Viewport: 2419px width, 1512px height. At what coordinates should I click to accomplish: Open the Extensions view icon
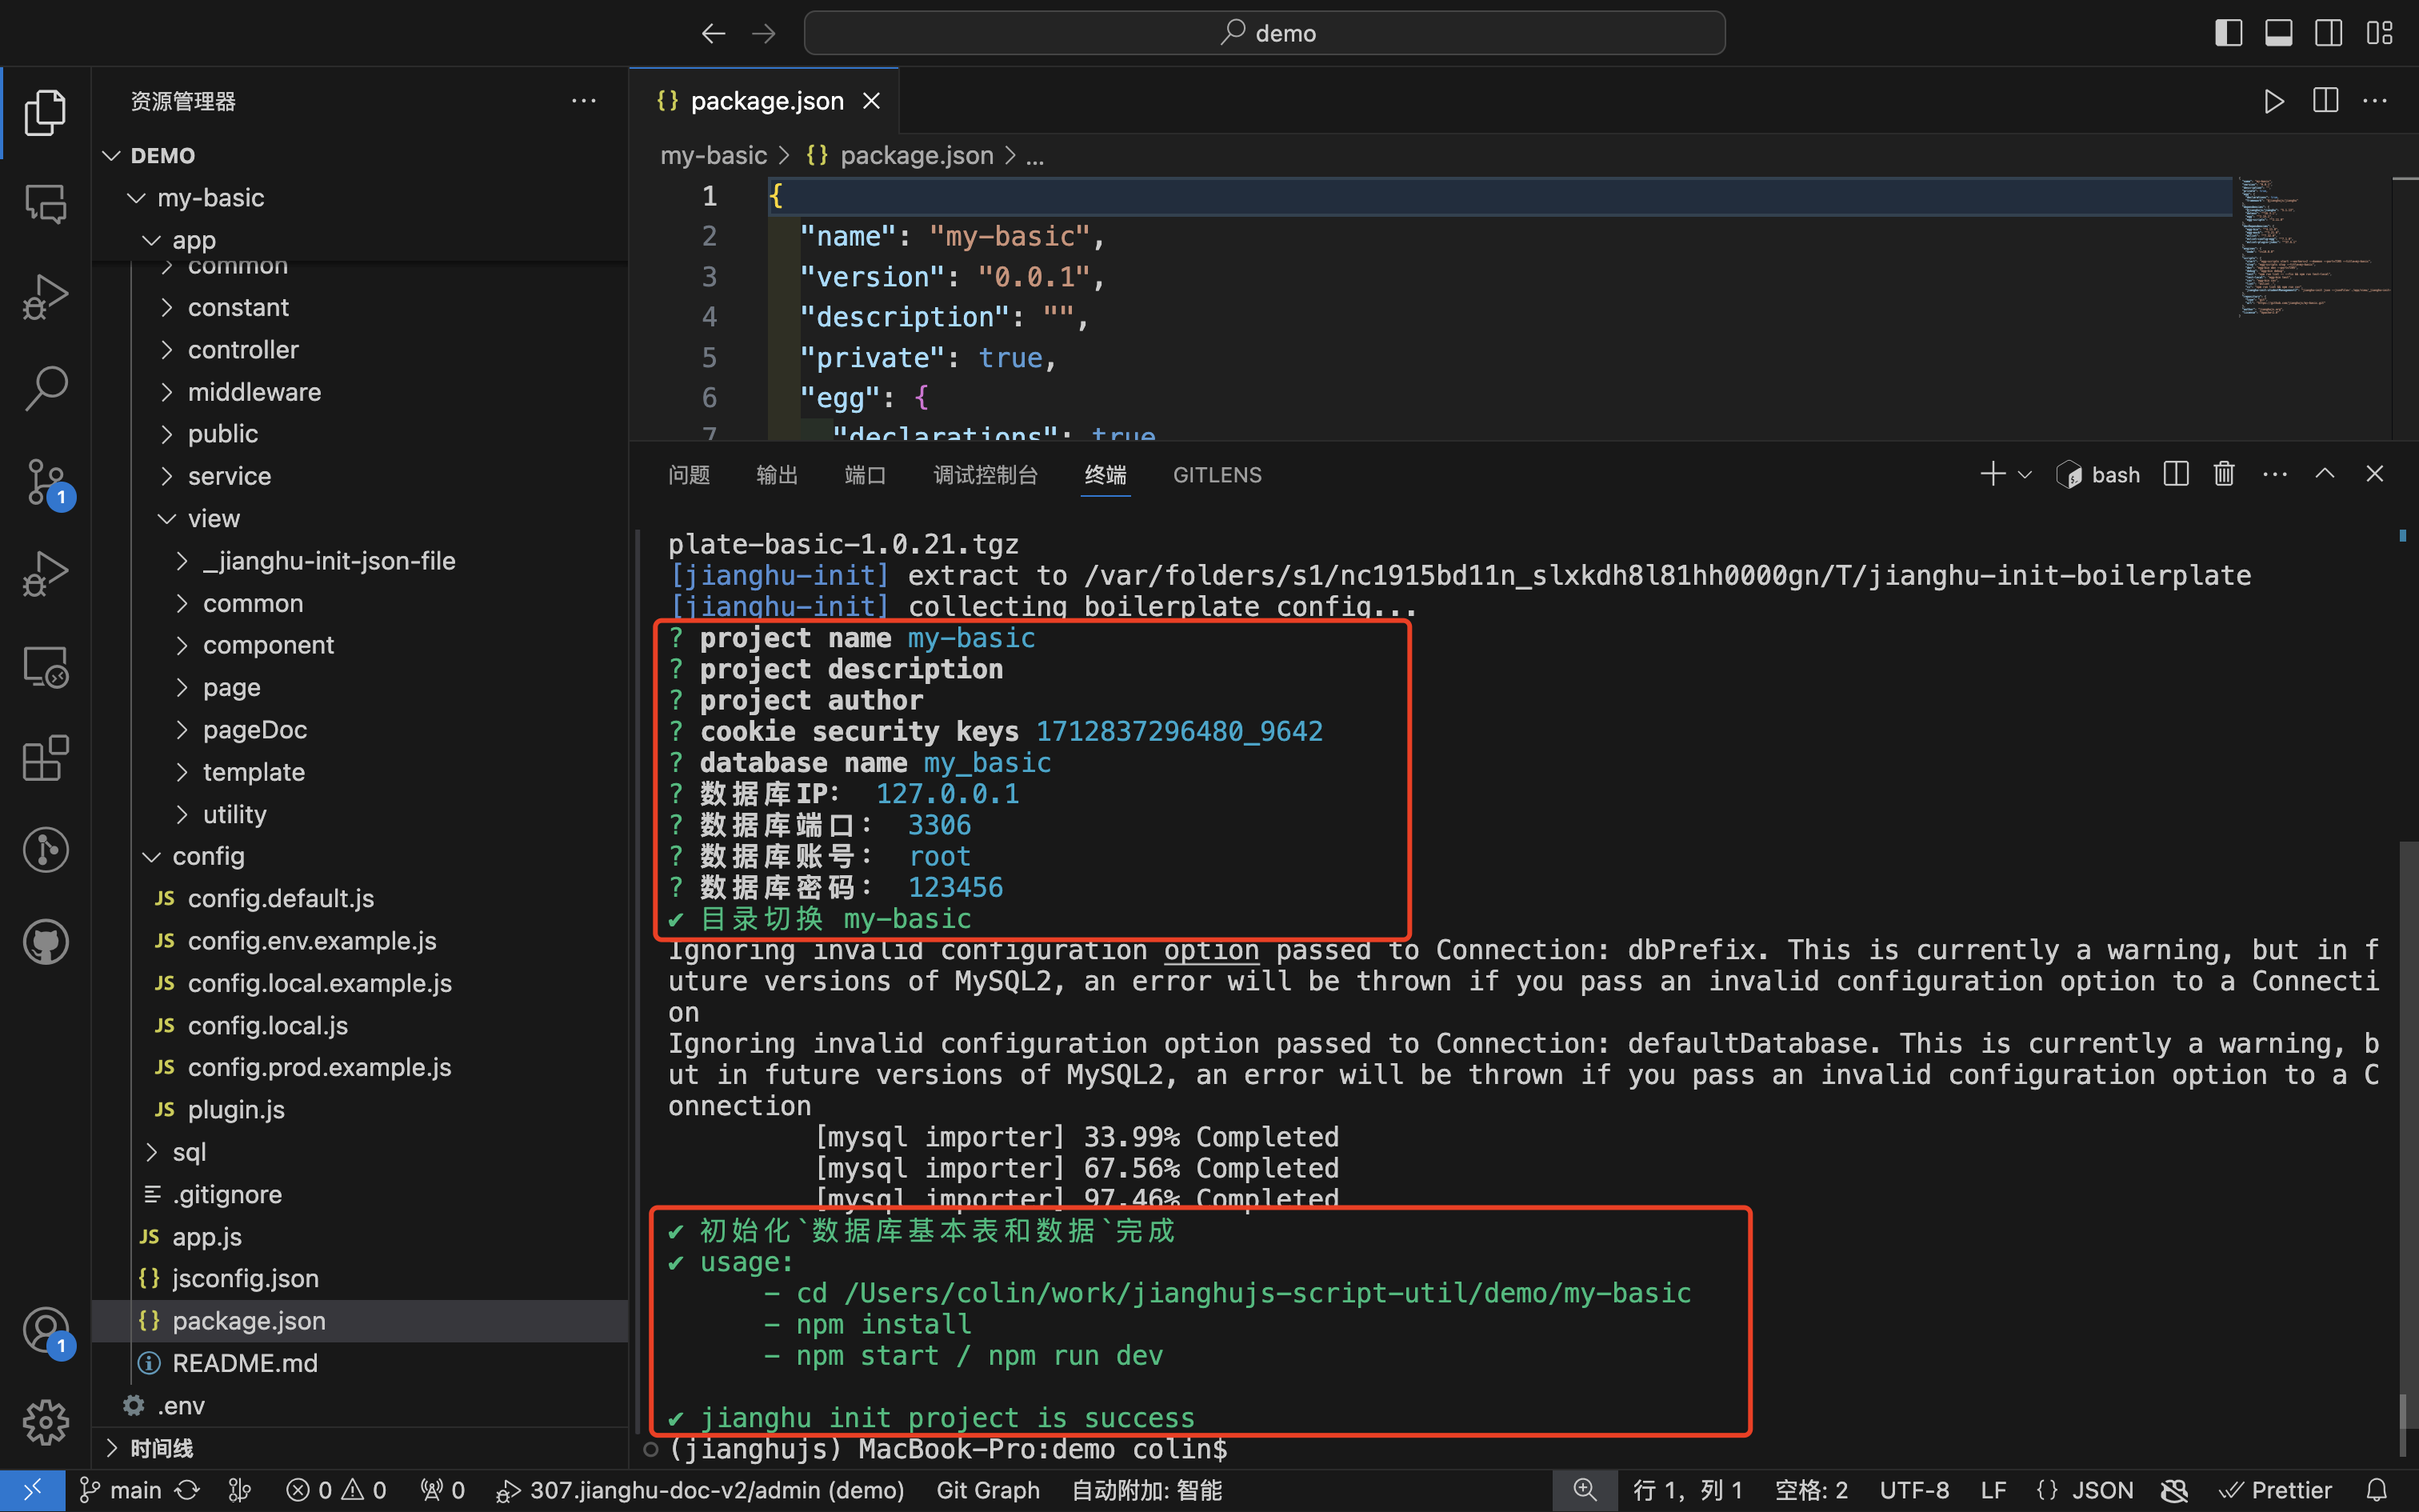tap(46, 758)
